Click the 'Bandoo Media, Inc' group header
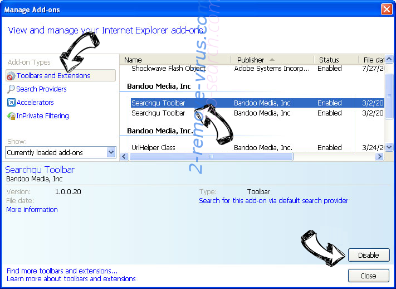This screenshot has width=396, height=289. pos(159,86)
